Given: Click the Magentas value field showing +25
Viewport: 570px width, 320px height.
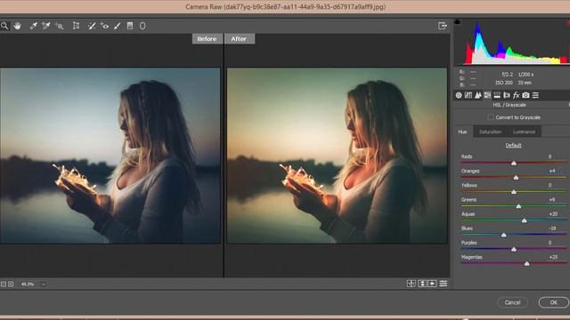Looking at the screenshot, I should click(x=553, y=257).
